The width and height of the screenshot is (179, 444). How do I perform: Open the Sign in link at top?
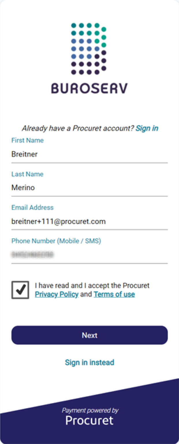coord(147,128)
